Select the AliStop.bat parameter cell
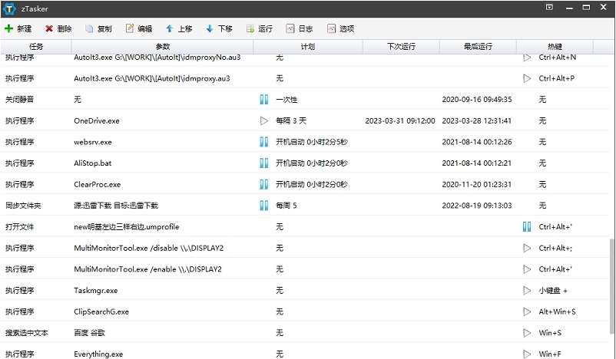Viewport: 616px width, 359px height. (x=93, y=163)
